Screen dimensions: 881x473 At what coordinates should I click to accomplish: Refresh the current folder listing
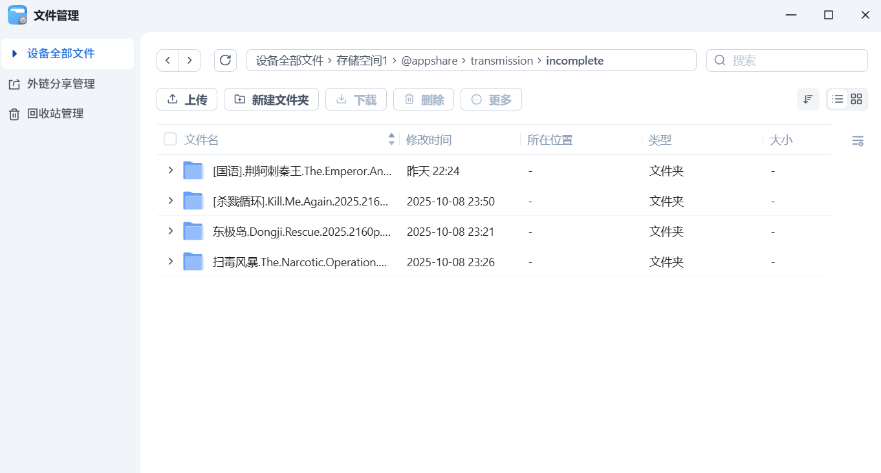pos(225,60)
